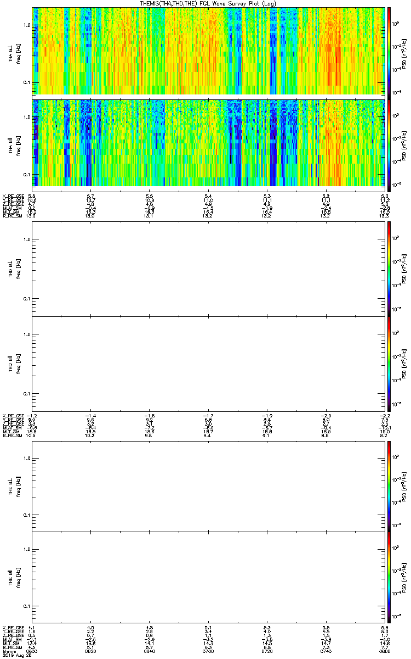This screenshot has height=659, width=411.
Task: Click the "X_RE_GSE" row label under THD panels
Action: click(13, 415)
